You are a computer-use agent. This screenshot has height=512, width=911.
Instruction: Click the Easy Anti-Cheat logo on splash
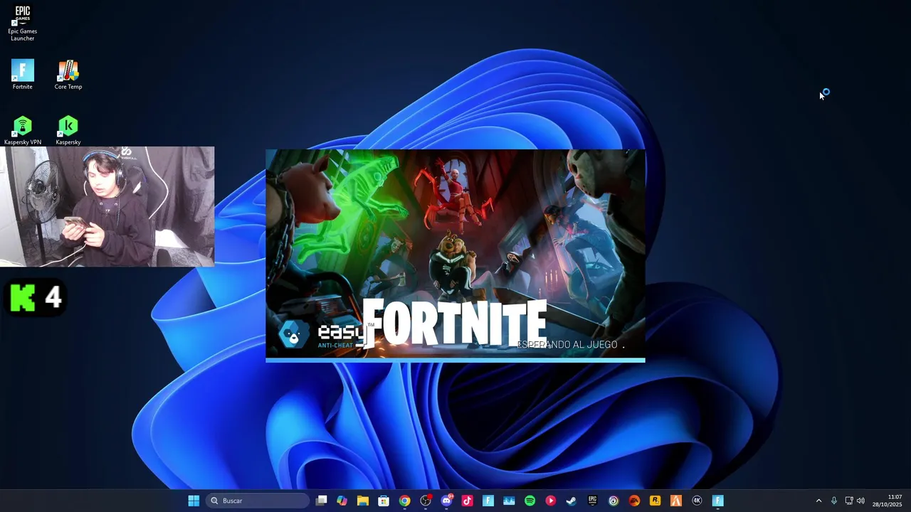pos(321,334)
